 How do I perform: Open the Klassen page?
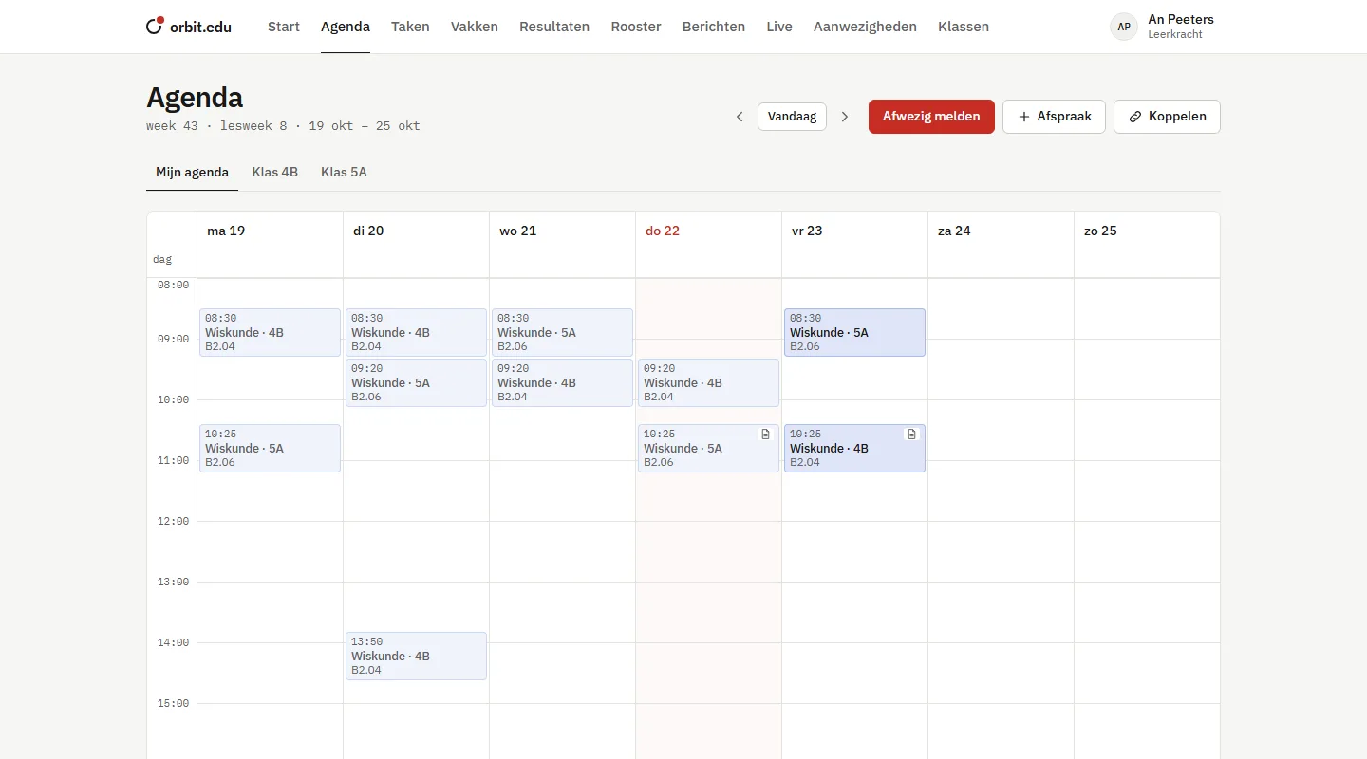point(964,27)
